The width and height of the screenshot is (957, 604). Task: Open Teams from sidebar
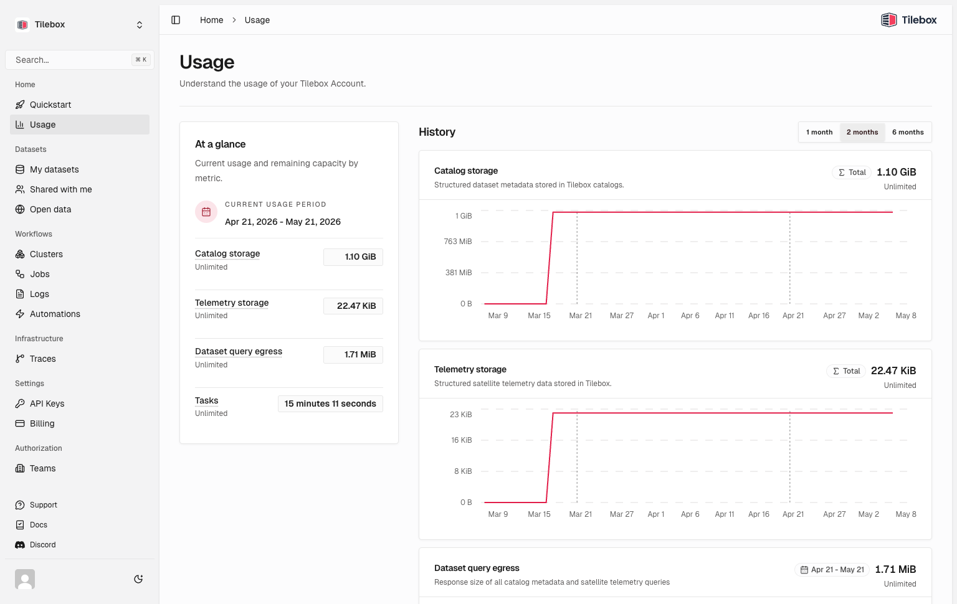point(80,468)
